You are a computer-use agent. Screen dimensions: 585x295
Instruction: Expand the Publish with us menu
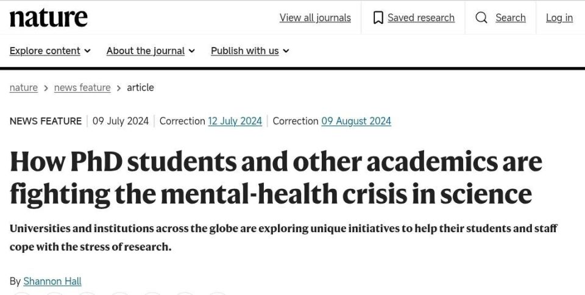(x=250, y=51)
